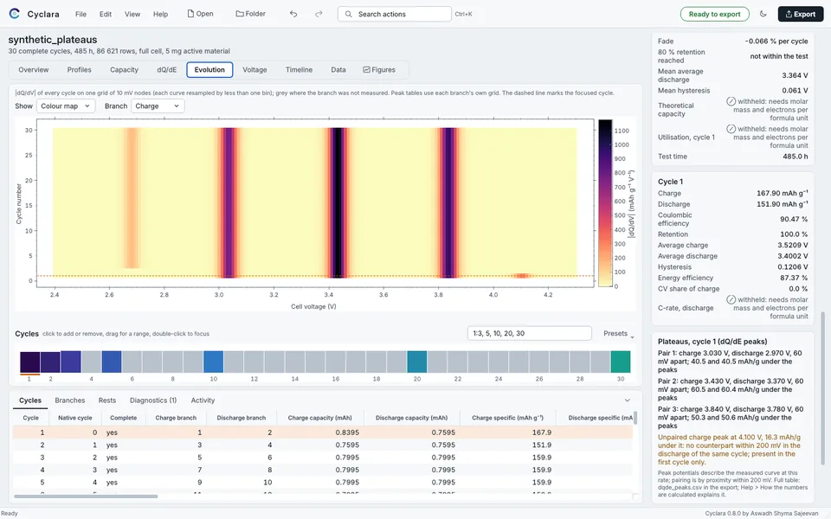This screenshot has height=519, width=831.
Task: Open the dQ/dE tab
Action: pyautogui.click(x=167, y=70)
